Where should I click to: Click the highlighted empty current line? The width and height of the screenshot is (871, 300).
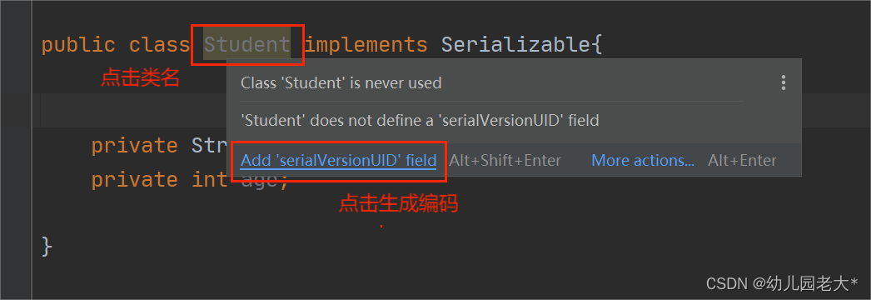click(x=133, y=110)
